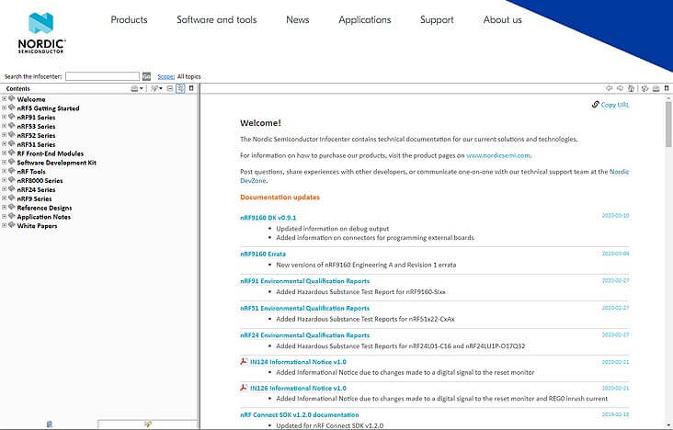673x430 pixels.
Task: Open www.nordicsemi.com link
Action: tap(498, 155)
